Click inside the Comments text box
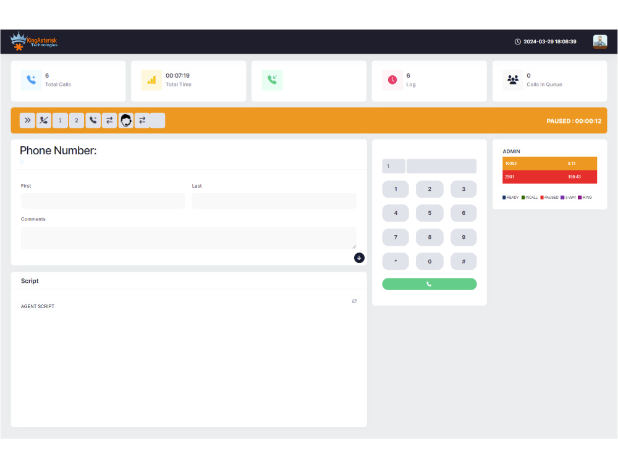 188,238
